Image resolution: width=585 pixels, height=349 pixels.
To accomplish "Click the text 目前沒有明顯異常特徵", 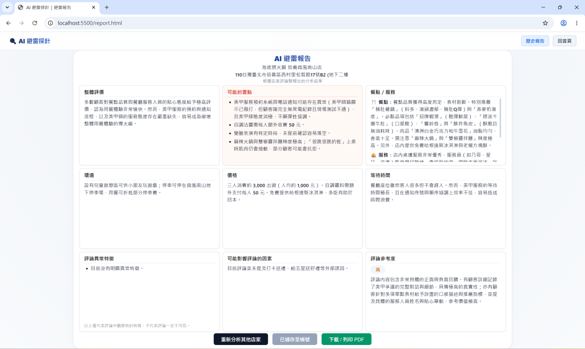I will click(117, 268).
